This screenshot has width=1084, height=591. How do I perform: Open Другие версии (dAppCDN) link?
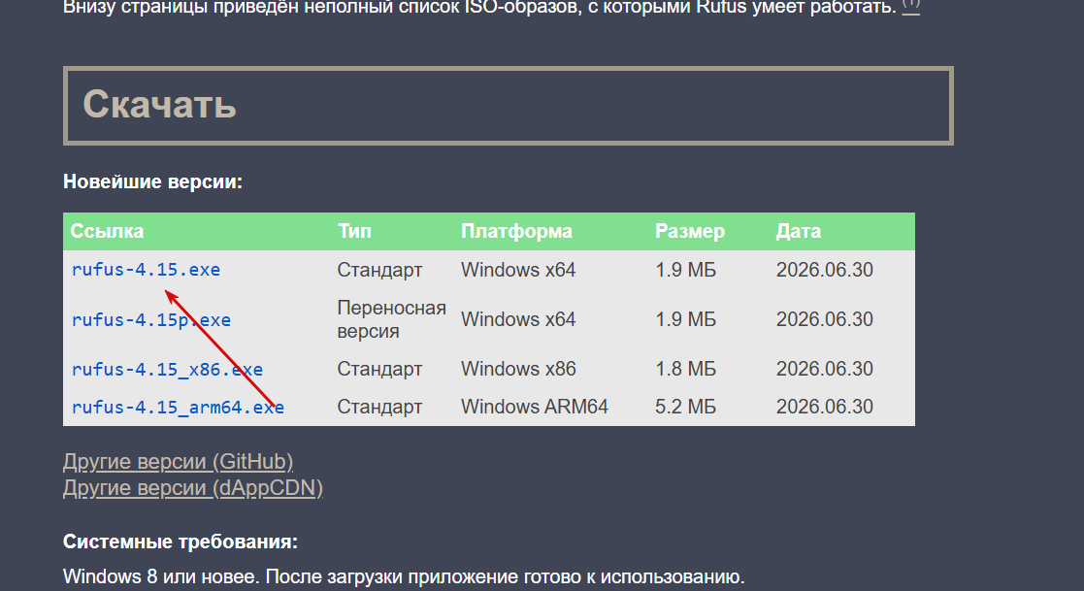point(193,488)
